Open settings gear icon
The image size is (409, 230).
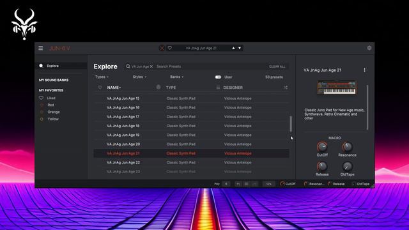pos(369,48)
